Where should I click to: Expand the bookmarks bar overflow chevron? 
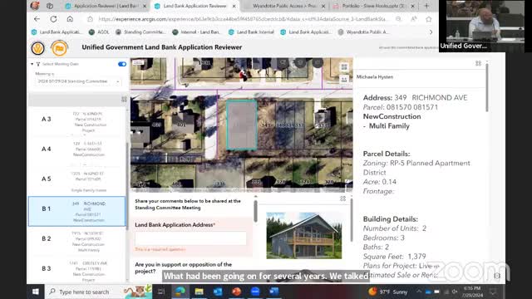[431, 32]
